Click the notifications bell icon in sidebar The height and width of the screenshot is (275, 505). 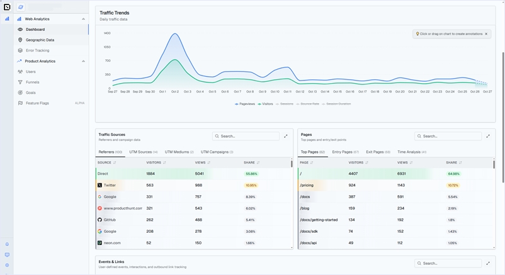pos(7,244)
